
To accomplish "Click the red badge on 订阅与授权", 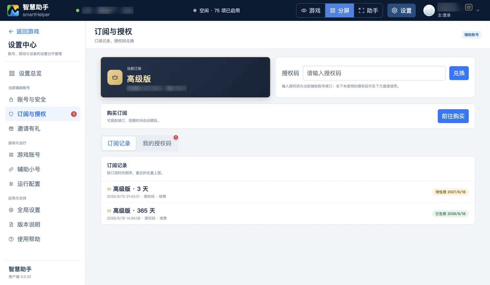I will pyautogui.click(x=74, y=114).
